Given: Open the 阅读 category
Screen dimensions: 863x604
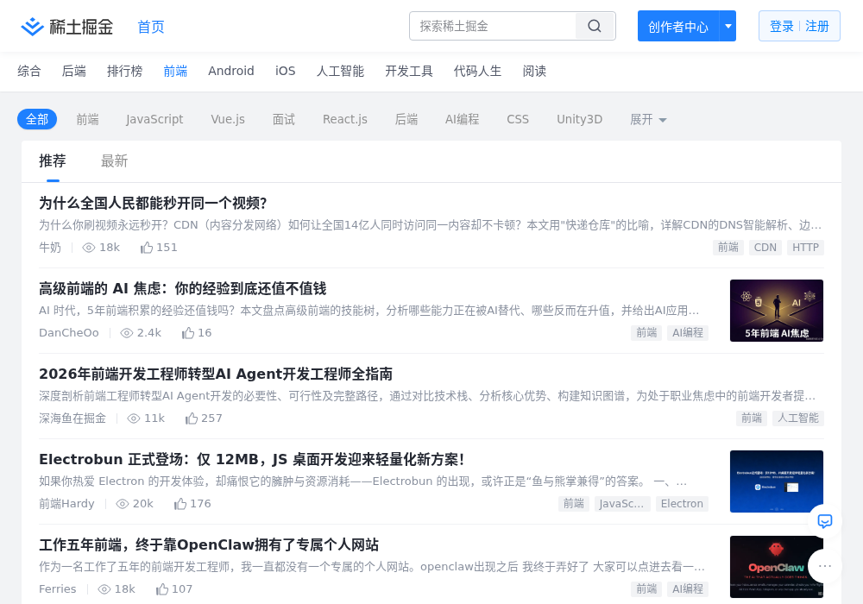Looking at the screenshot, I should (x=534, y=71).
